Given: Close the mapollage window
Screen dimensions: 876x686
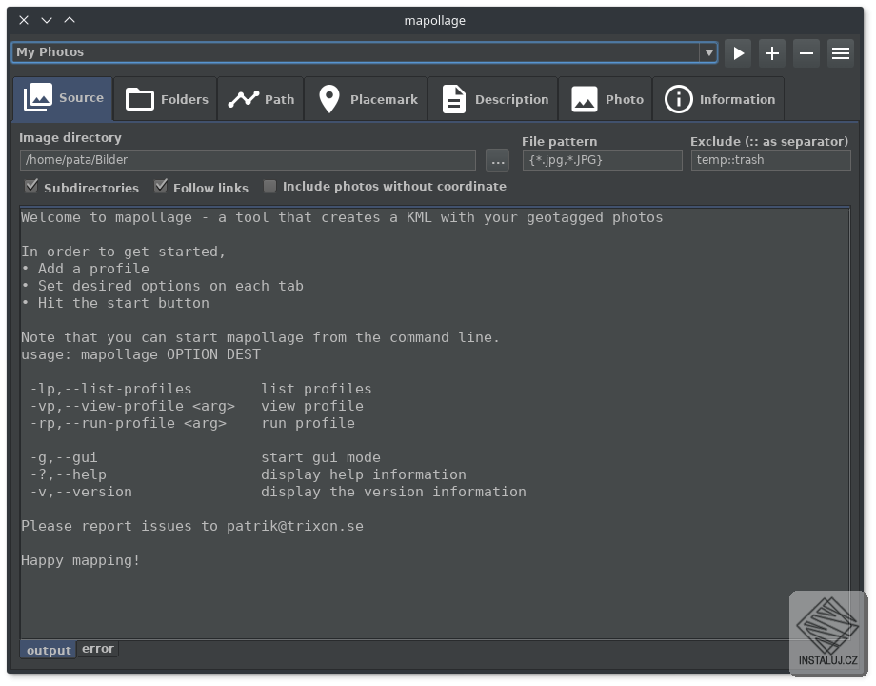Looking at the screenshot, I should 24,20.
